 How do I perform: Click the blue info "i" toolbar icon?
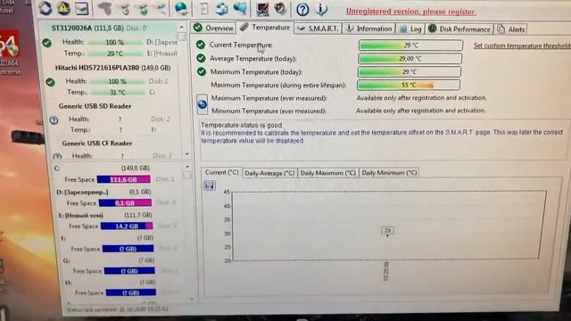(x=321, y=10)
